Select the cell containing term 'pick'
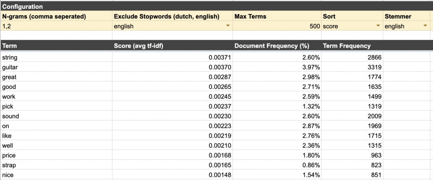The image size is (433, 180). 57,106
